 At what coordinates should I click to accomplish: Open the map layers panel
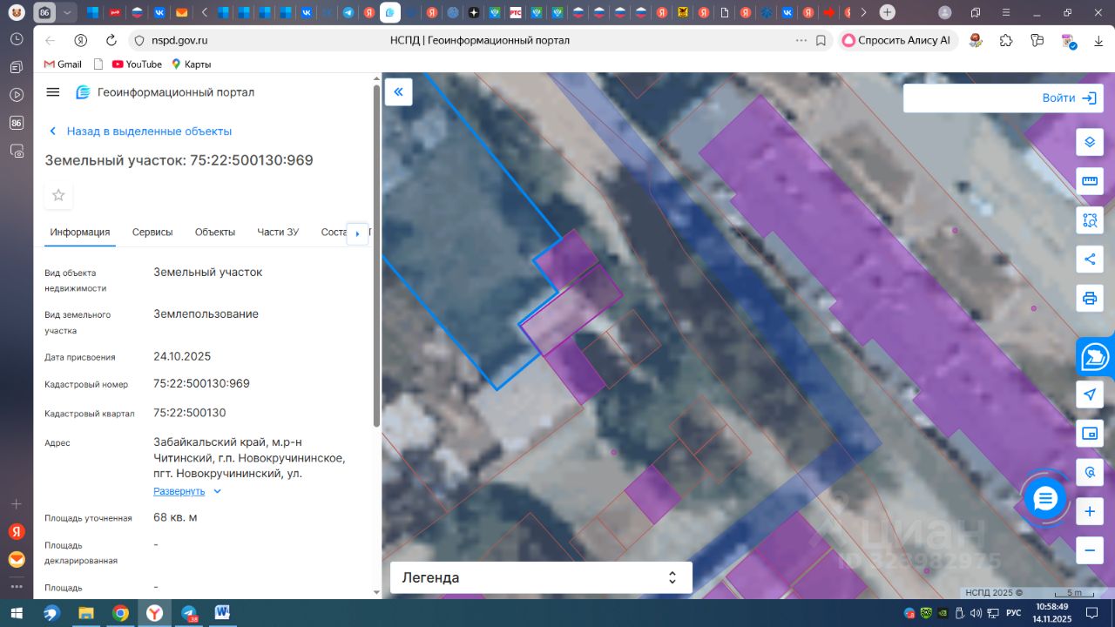(1089, 142)
